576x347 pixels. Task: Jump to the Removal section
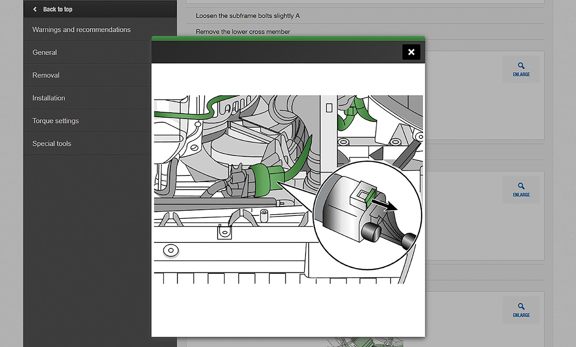click(46, 75)
